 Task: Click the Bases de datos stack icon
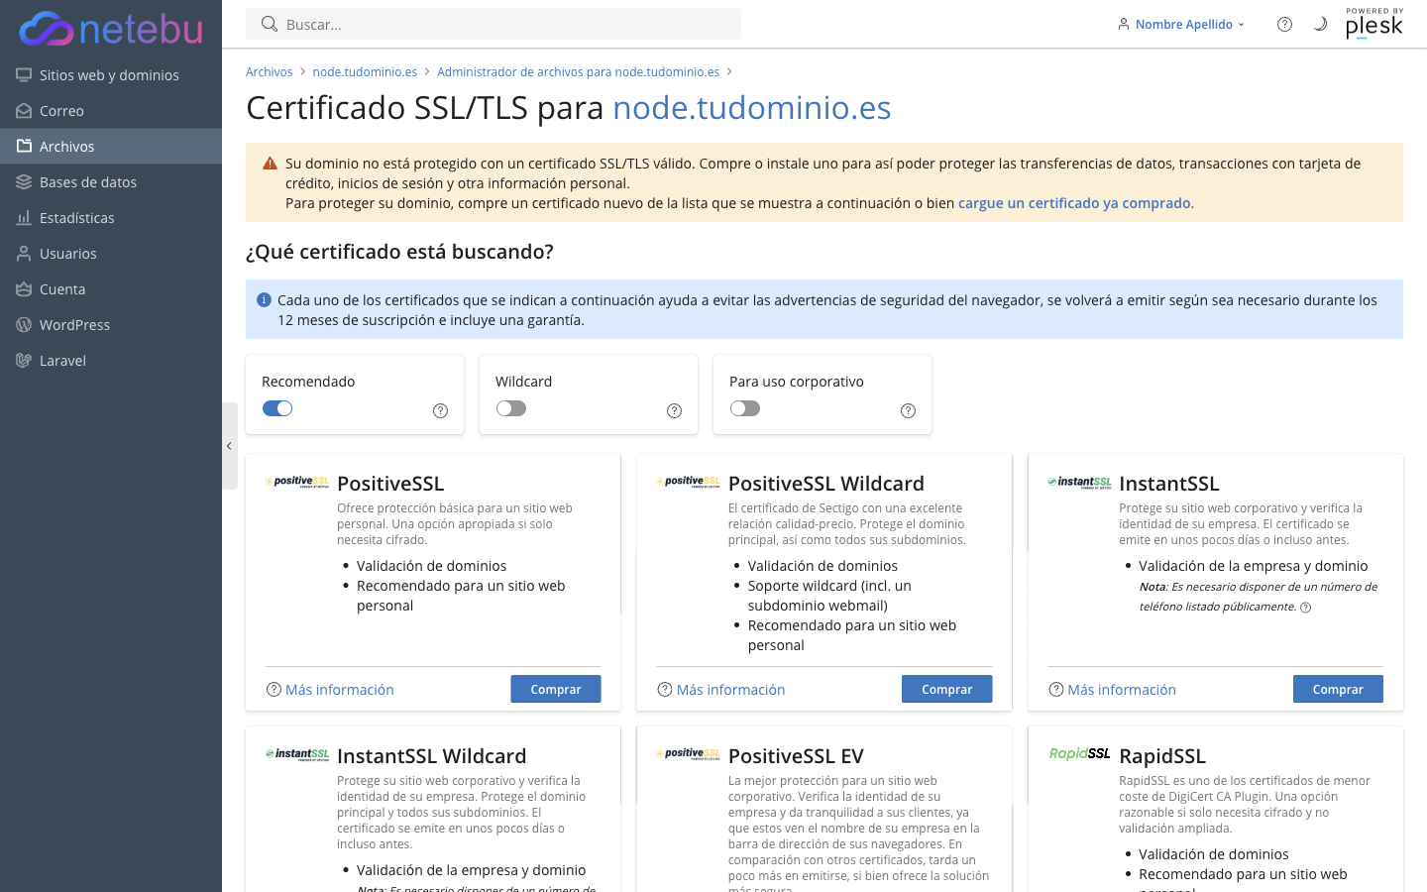click(24, 181)
